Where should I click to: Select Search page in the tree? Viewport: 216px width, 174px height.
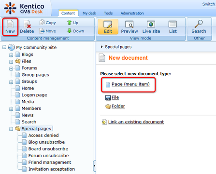29,122
